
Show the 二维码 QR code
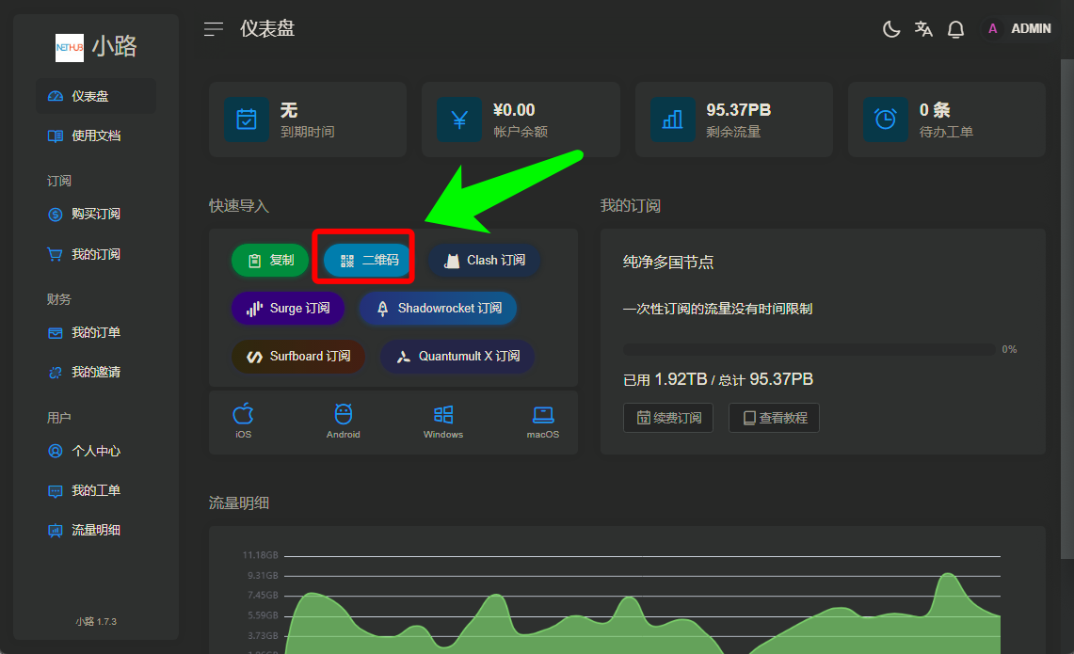pyautogui.click(x=368, y=261)
